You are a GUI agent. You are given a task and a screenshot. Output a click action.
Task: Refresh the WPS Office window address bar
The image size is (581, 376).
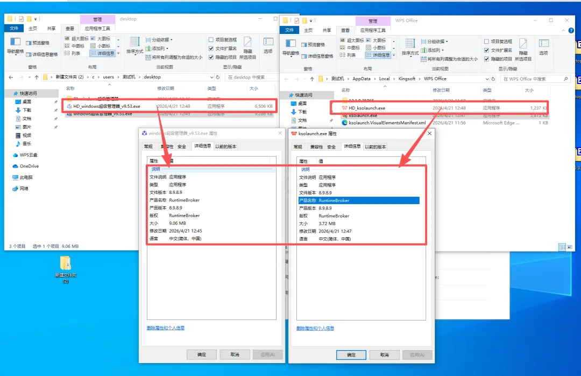click(x=493, y=79)
